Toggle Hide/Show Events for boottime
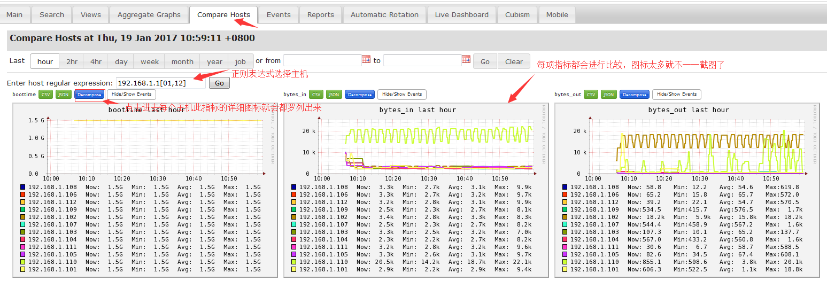 [131, 95]
